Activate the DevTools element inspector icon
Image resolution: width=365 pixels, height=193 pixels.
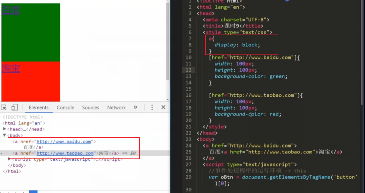[4, 107]
